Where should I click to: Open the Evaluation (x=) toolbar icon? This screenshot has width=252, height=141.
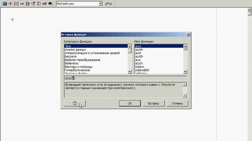[22, 4]
